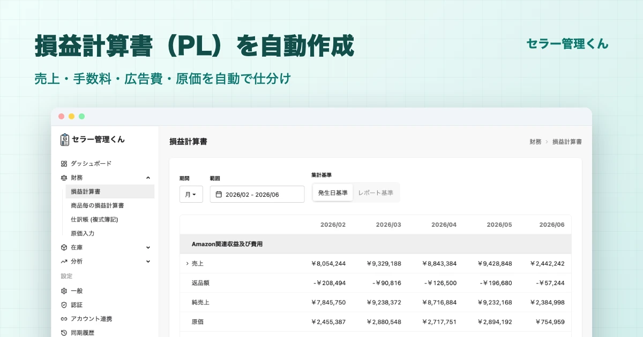
Task: Expand the 在庫 menu chevron
Action: [x=148, y=248]
